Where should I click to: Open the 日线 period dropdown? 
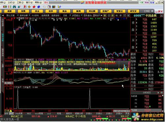coord(70,15)
